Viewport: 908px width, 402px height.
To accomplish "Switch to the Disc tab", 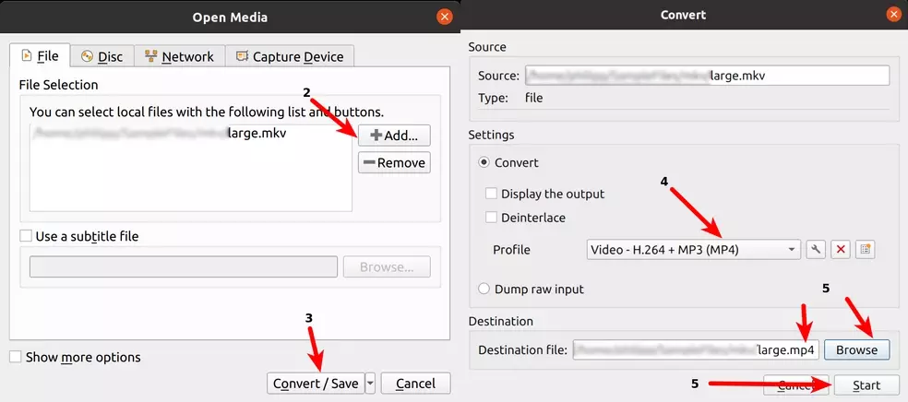I will [x=102, y=56].
